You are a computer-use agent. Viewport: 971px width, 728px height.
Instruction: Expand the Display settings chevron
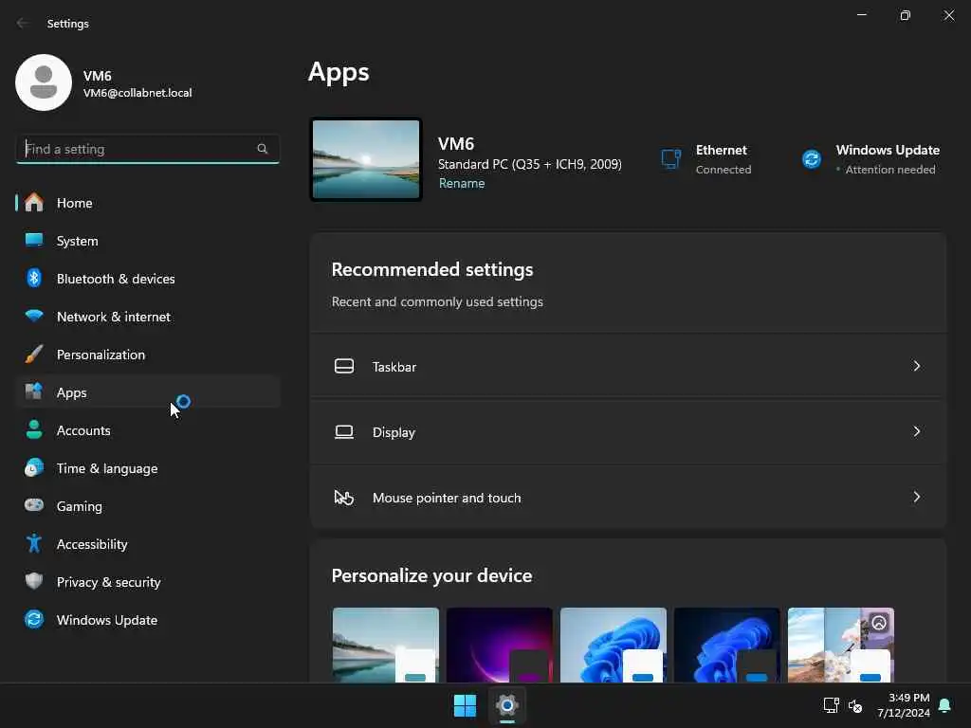pyautogui.click(x=917, y=431)
